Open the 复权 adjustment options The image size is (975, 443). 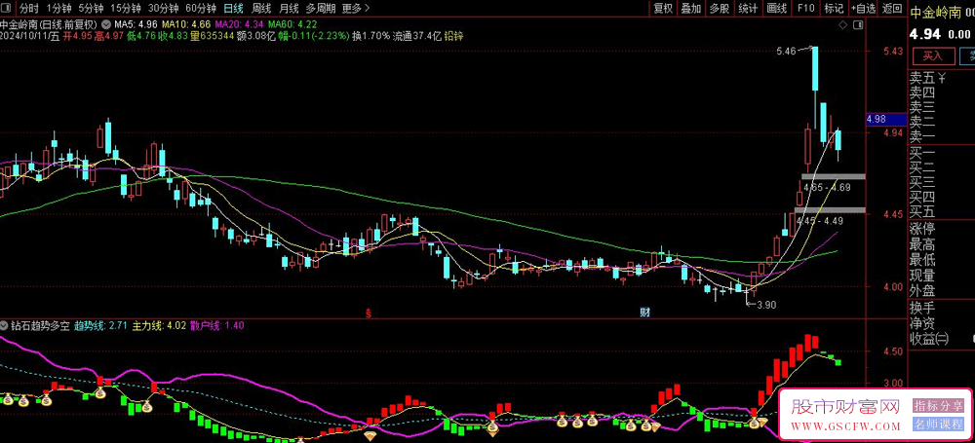point(663,8)
